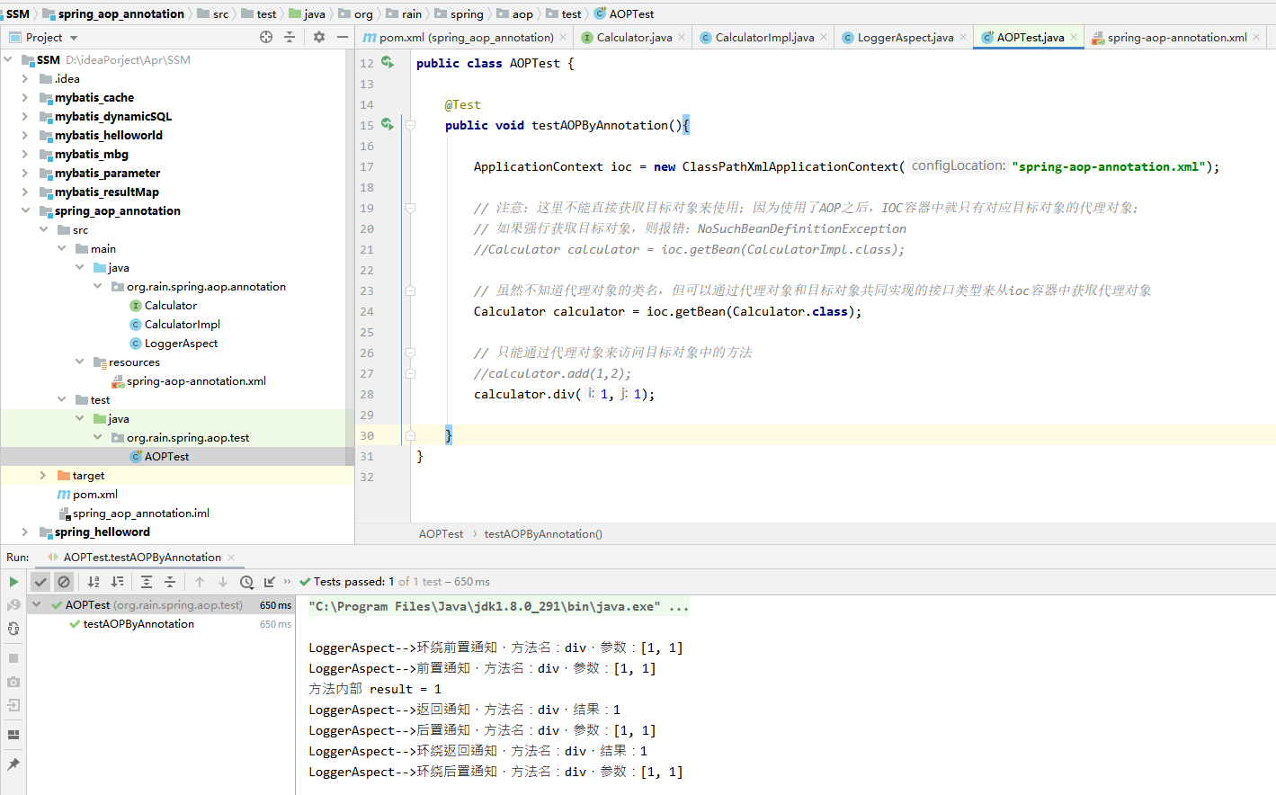The image size is (1276, 795).
Task: Rerun the test with green play icon
Action: [x=13, y=582]
